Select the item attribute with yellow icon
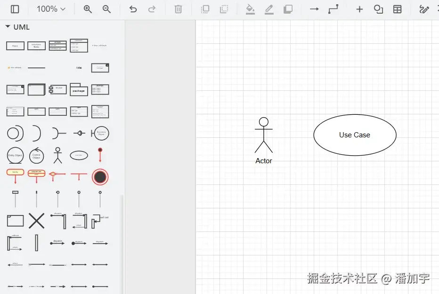Screen dimensions: 439x294 [15, 68]
